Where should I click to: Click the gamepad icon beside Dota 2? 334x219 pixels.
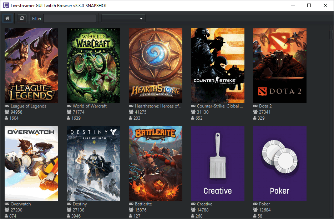pyautogui.click(x=255, y=106)
